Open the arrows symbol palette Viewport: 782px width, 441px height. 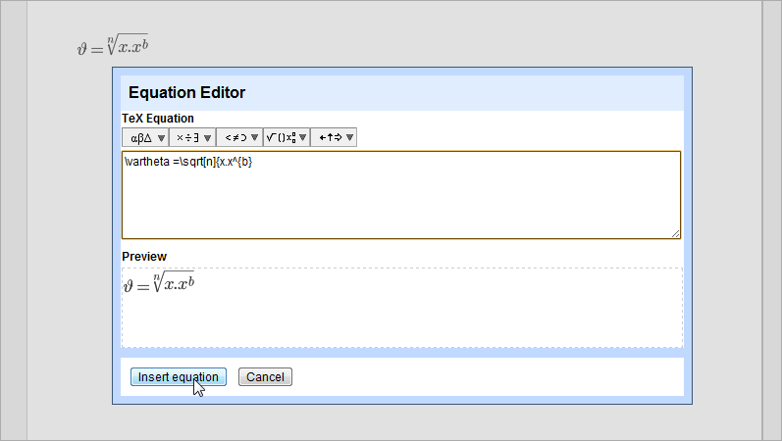click(329, 138)
